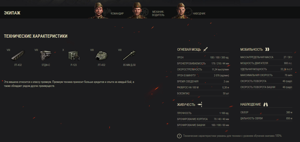Click the info icon beside crew training note
Viewport: 300px width, 142px height.
tap(179, 136)
